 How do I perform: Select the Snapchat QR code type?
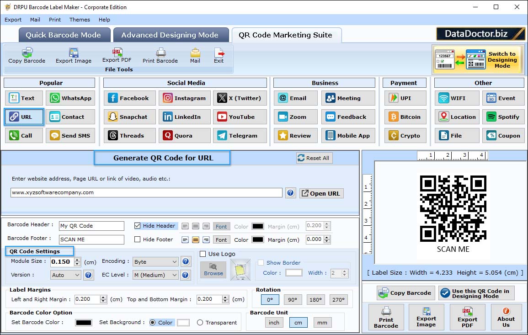click(x=130, y=117)
